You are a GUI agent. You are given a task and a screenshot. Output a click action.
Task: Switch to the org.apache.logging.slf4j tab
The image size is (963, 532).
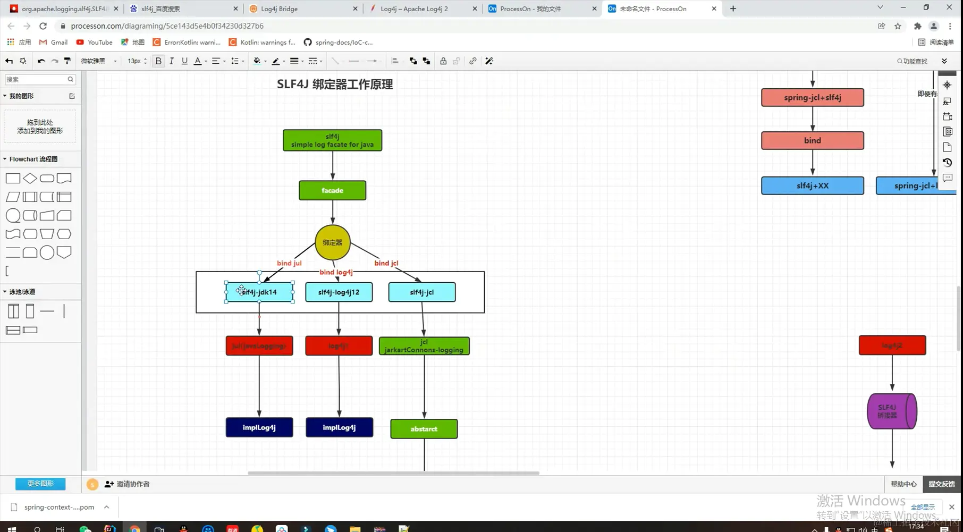(64, 9)
